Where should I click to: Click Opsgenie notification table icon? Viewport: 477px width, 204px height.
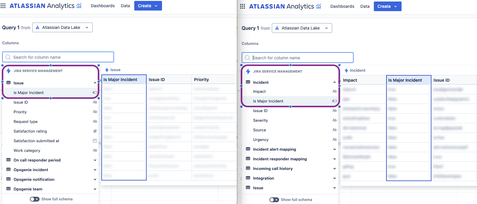click(x=8, y=179)
